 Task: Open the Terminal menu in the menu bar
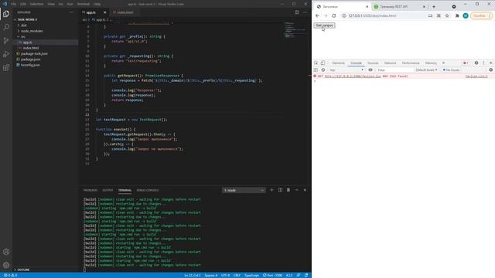coord(83,4)
